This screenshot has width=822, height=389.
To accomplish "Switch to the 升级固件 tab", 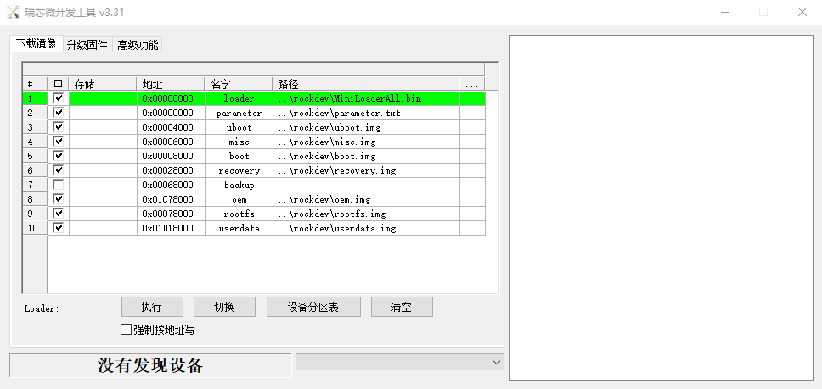I will (x=87, y=45).
